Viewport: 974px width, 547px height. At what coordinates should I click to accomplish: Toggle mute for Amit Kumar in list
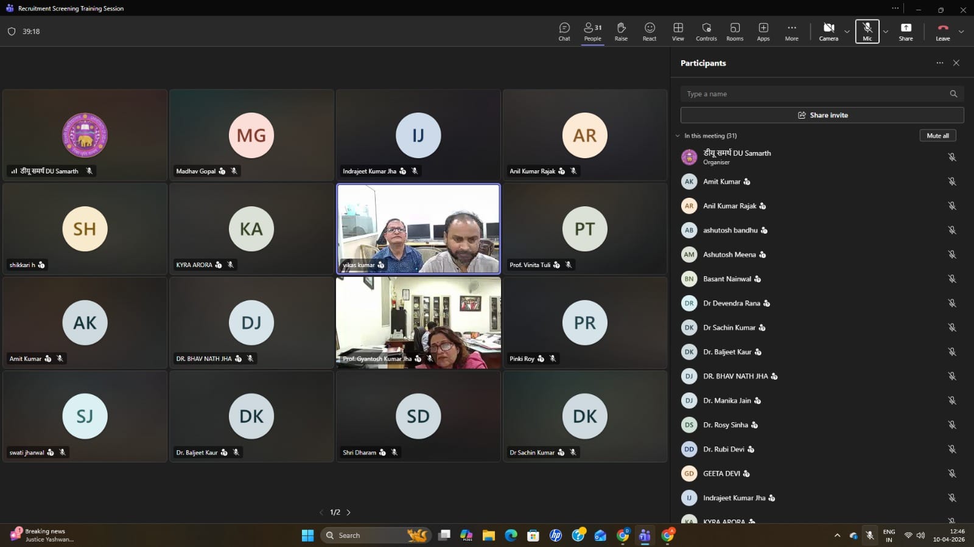pyautogui.click(x=951, y=182)
